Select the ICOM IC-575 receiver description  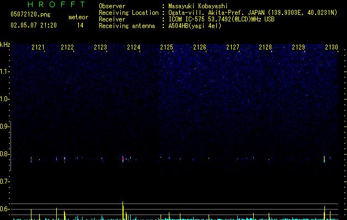pyautogui.click(x=221, y=19)
